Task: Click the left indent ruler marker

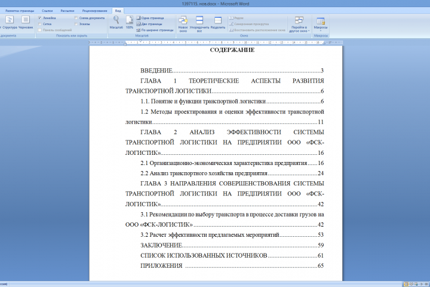Action: pyautogui.click(x=125, y=44)
